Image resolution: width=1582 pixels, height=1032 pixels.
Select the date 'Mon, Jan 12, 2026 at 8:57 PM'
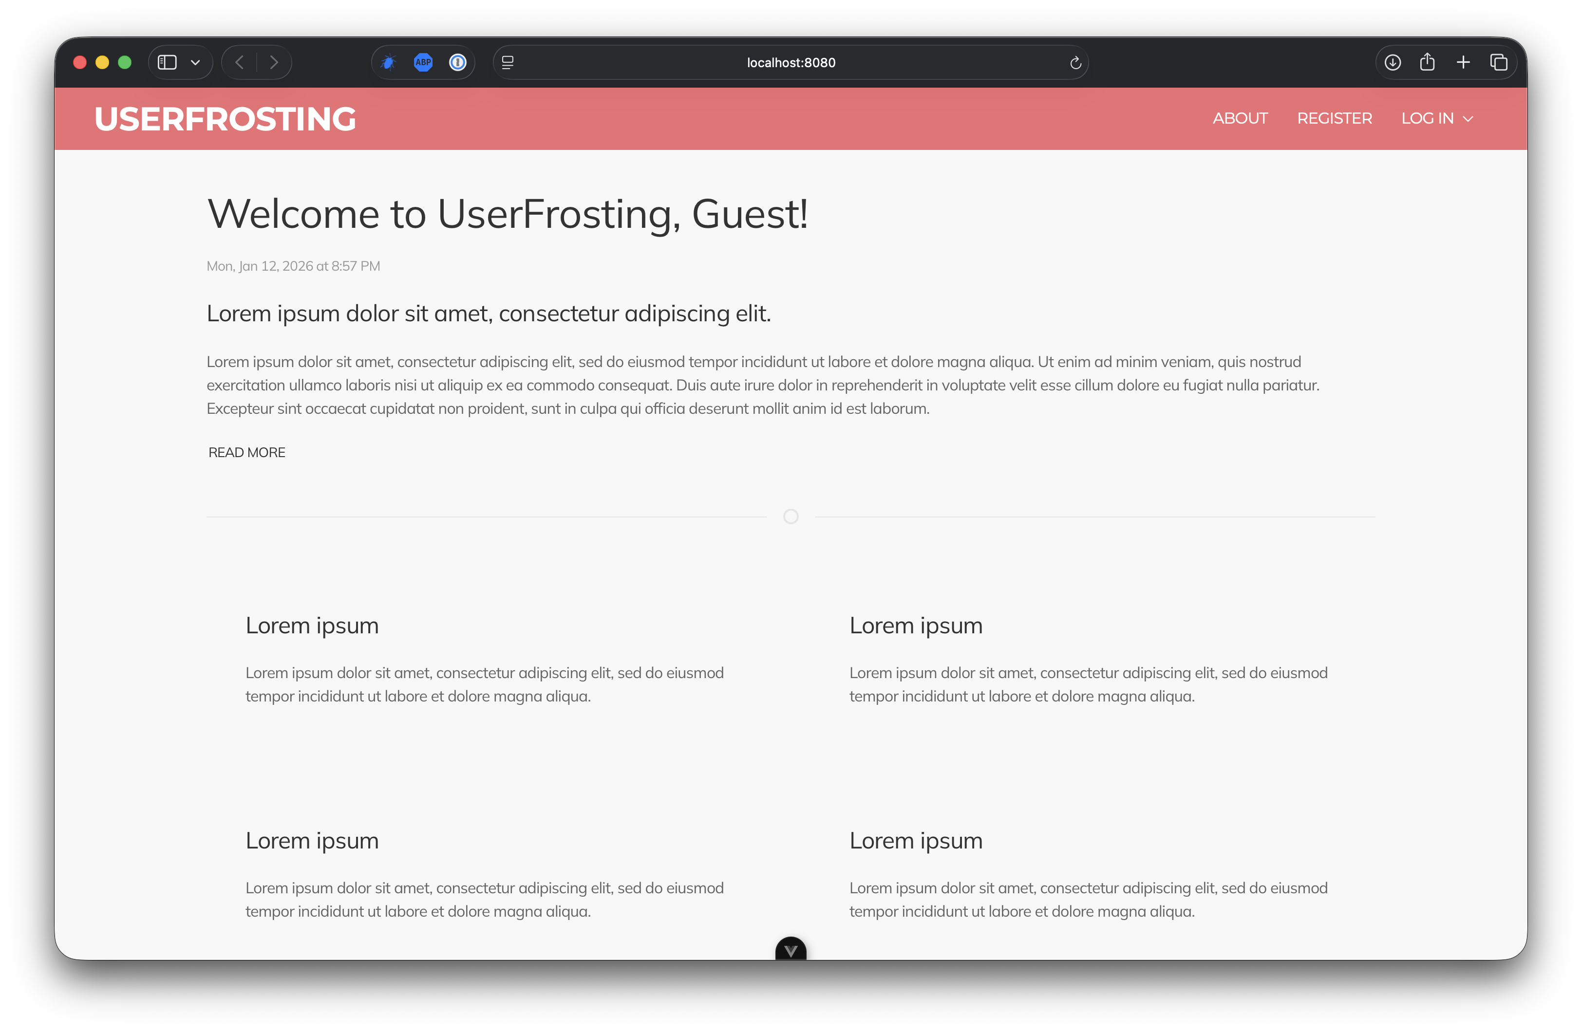click(293, 266)
